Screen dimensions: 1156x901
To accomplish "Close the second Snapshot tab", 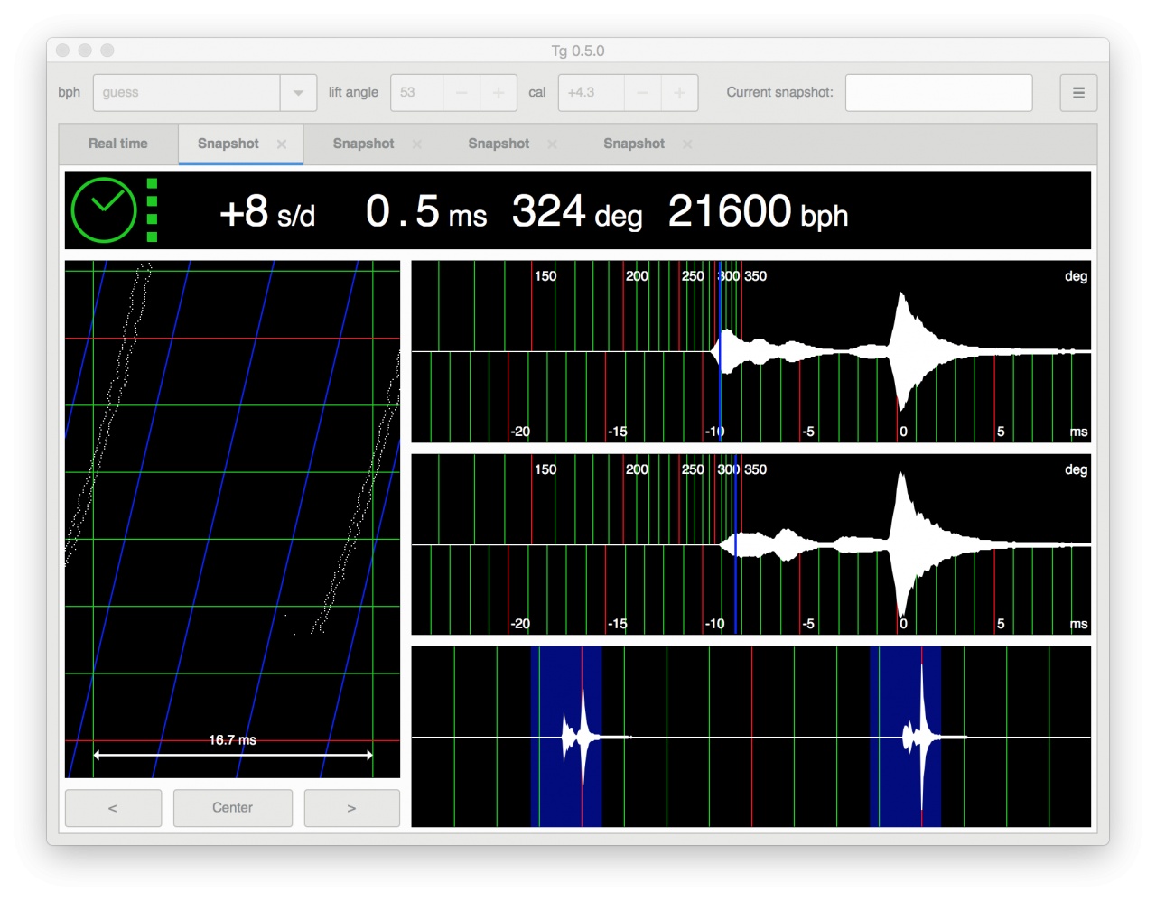I will coord(417,144).
